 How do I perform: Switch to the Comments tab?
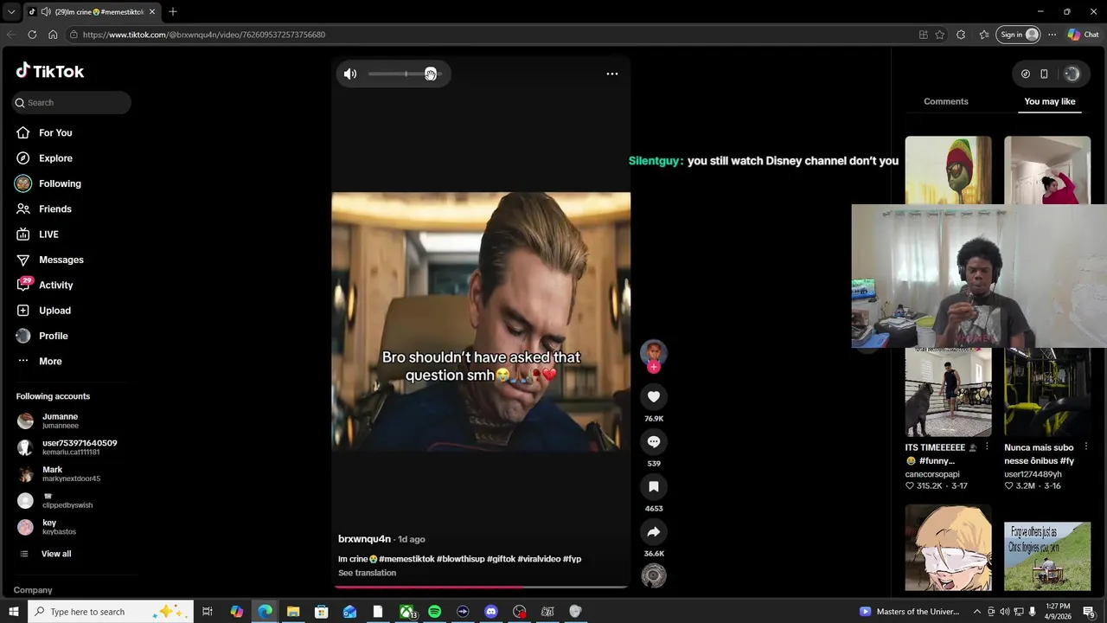tap(946, 101)
